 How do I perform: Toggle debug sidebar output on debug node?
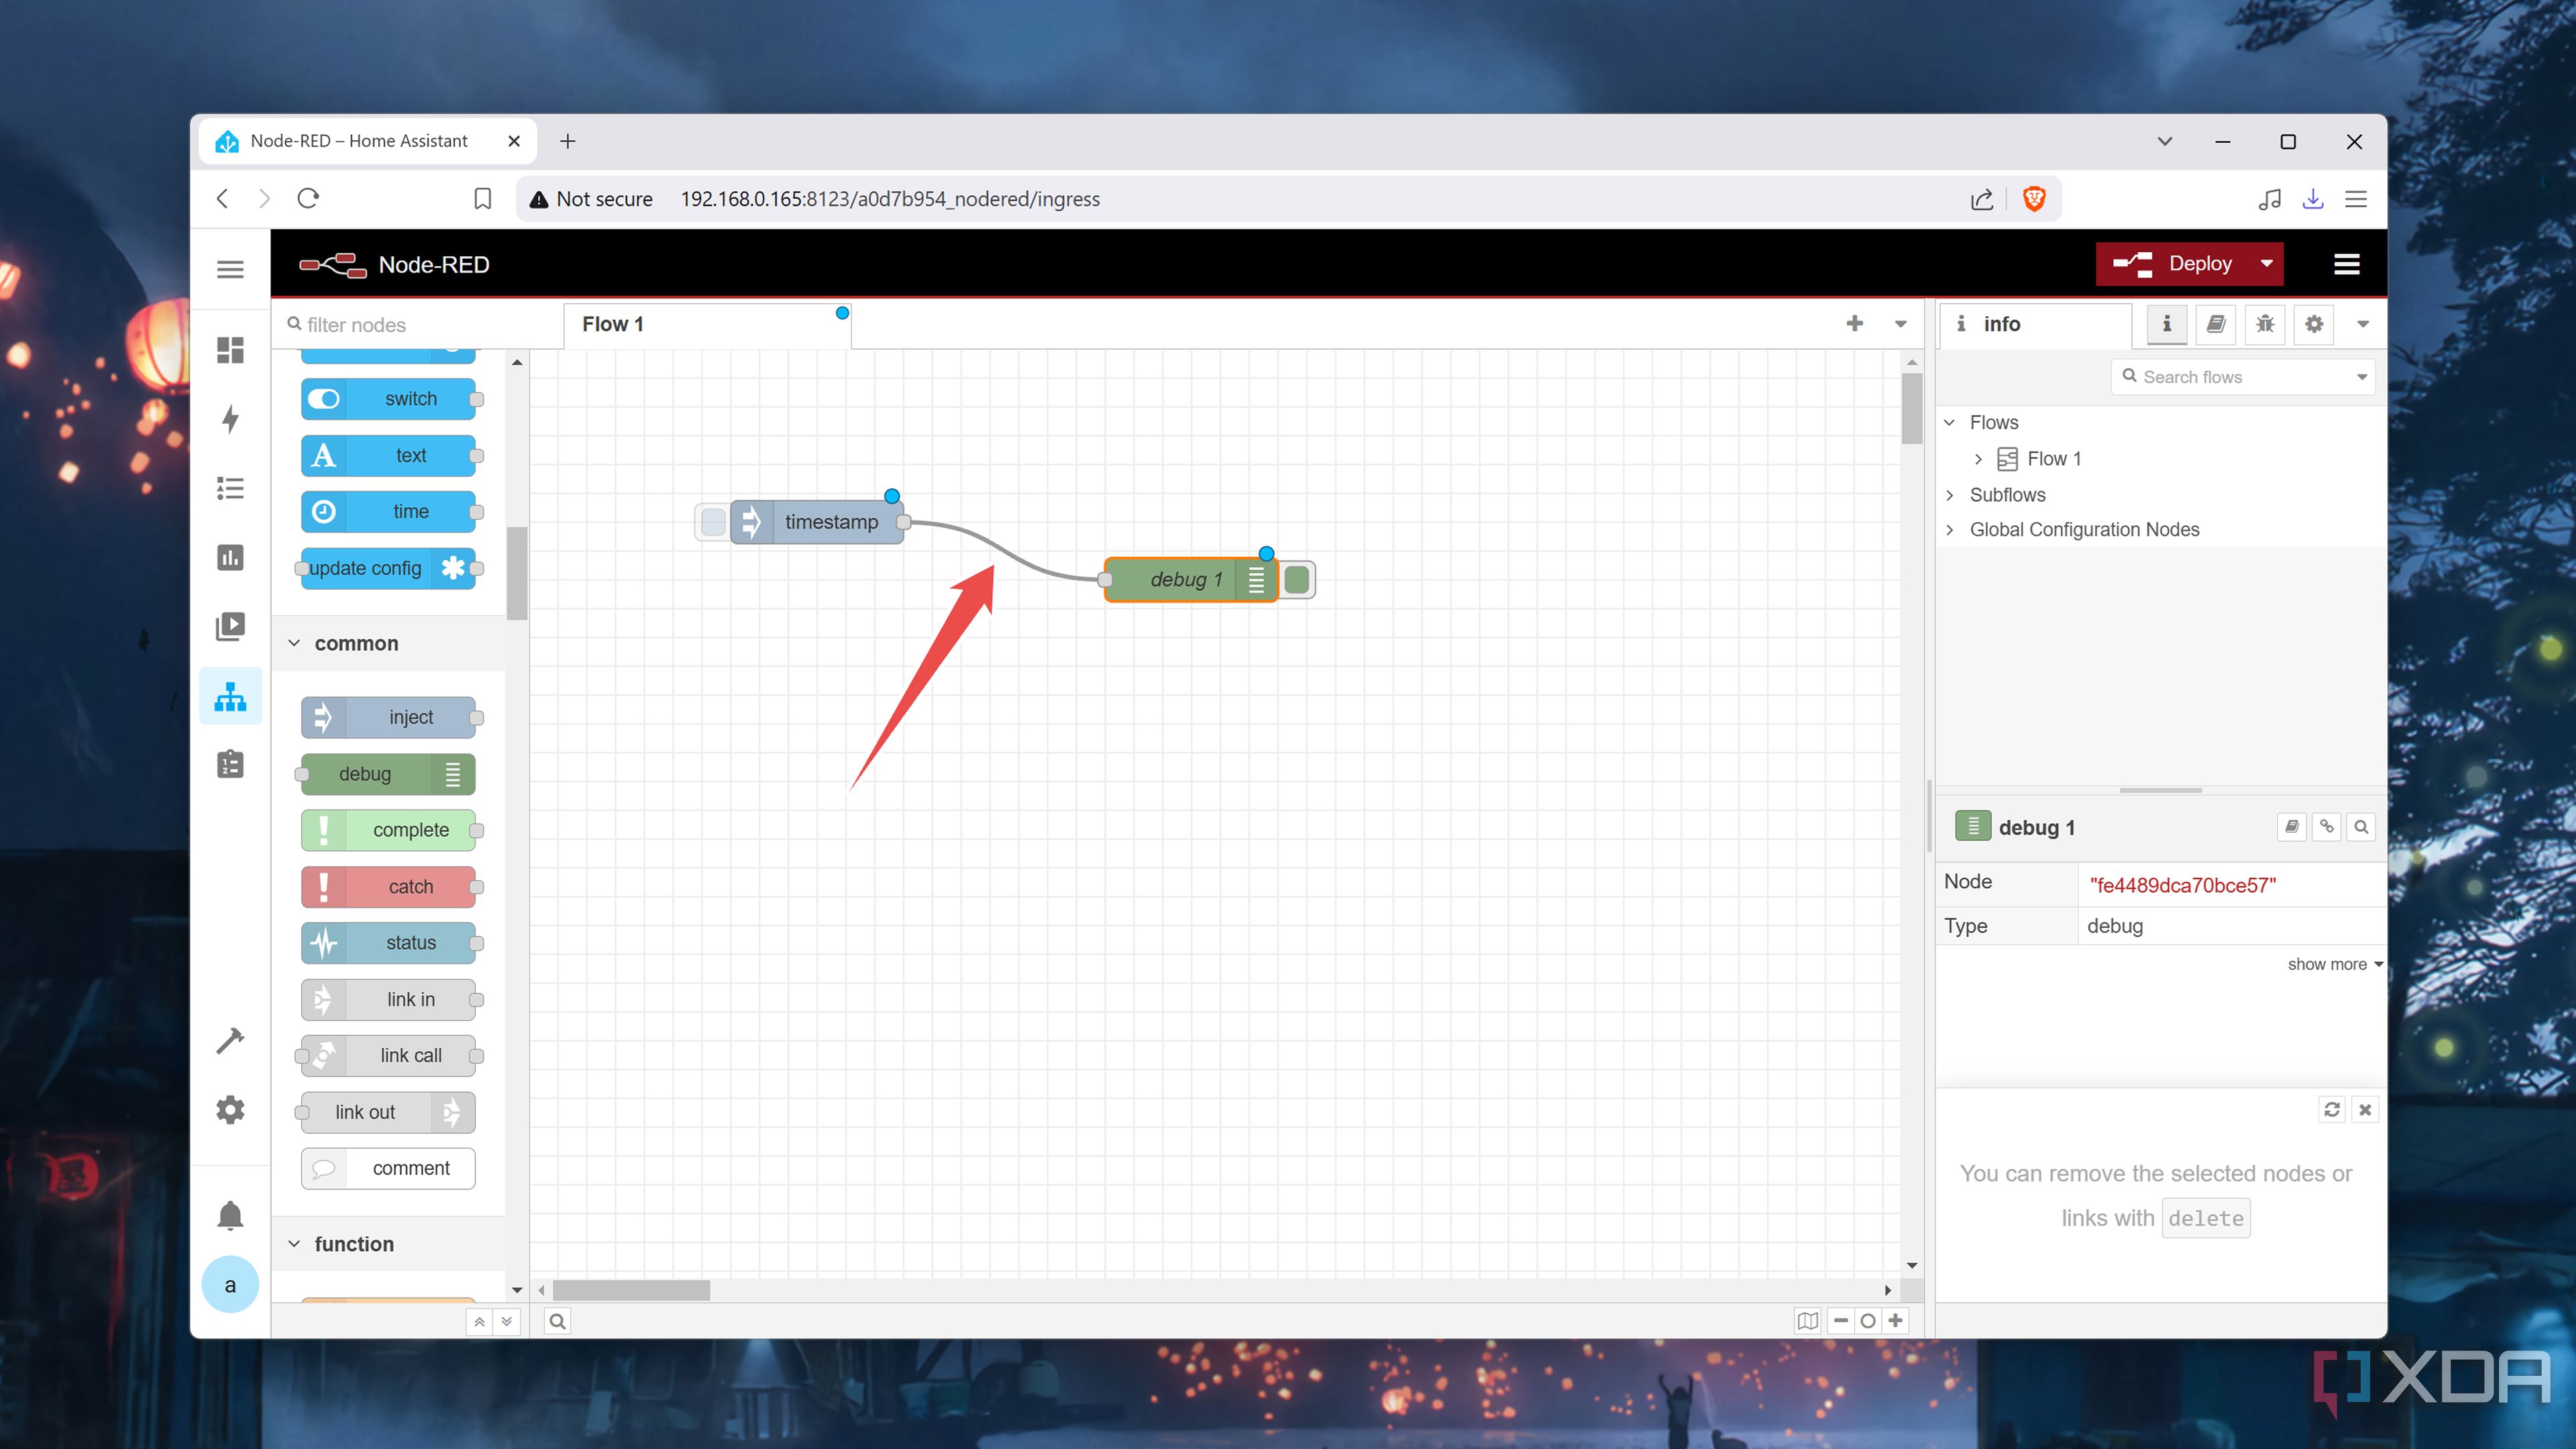point(1257,579)
